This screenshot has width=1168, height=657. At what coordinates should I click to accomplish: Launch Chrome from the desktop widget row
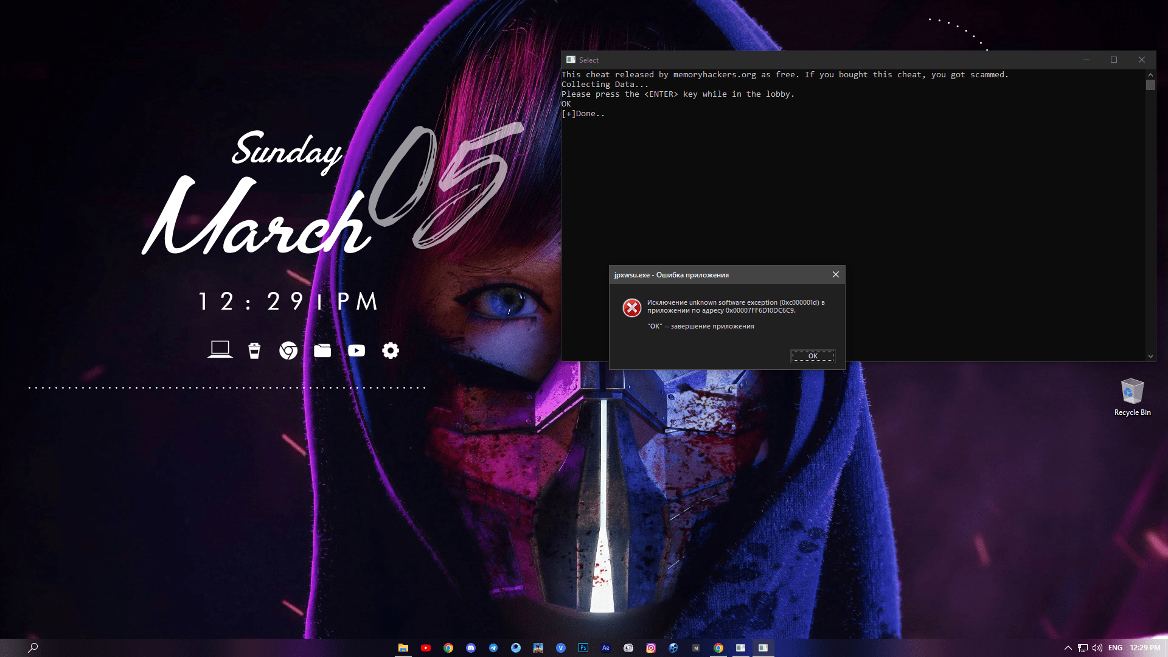coord(288,350)
